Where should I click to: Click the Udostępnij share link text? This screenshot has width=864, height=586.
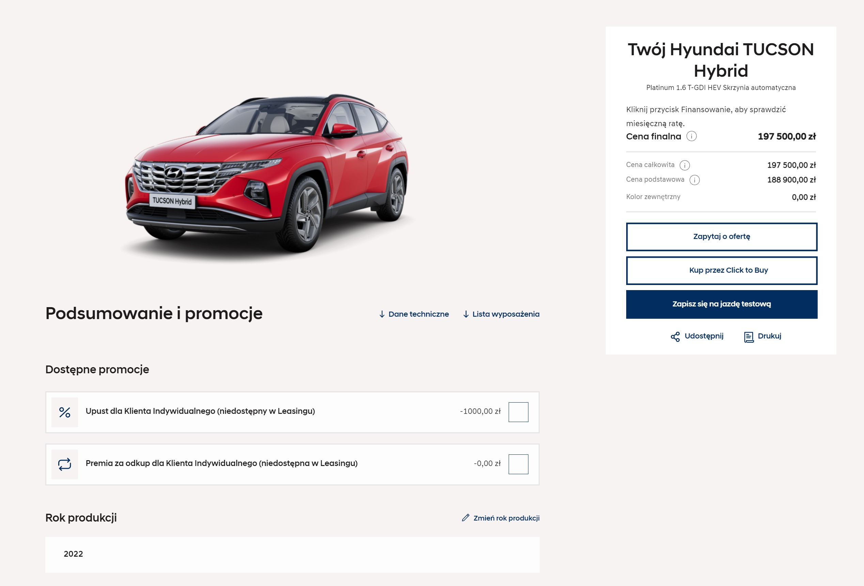pos(704,336)
